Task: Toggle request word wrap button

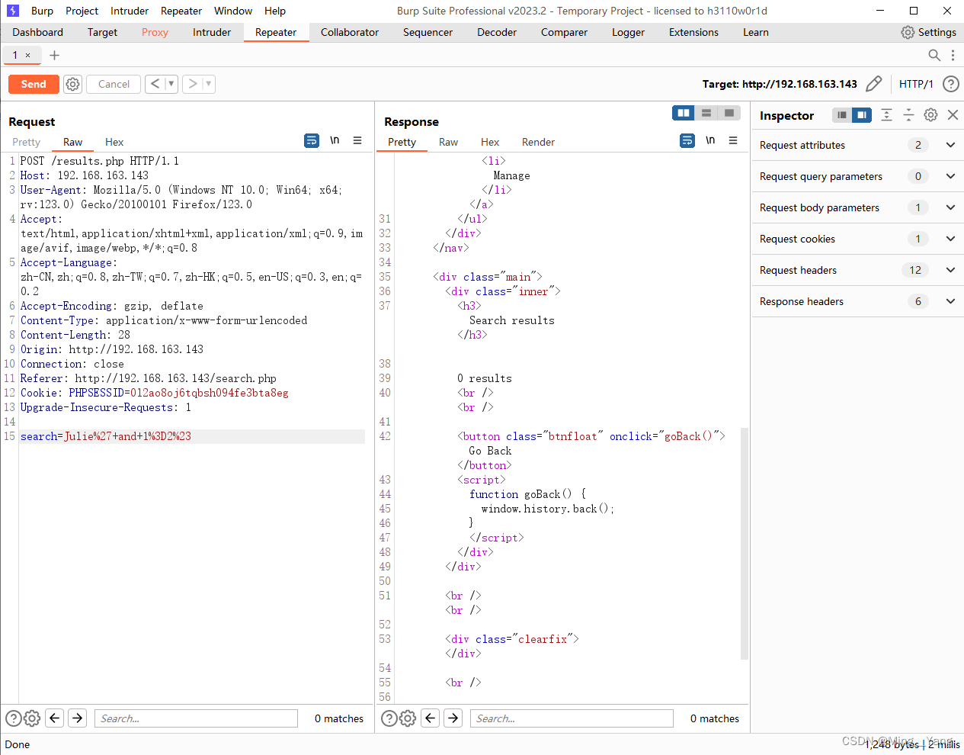Action: 312,140
